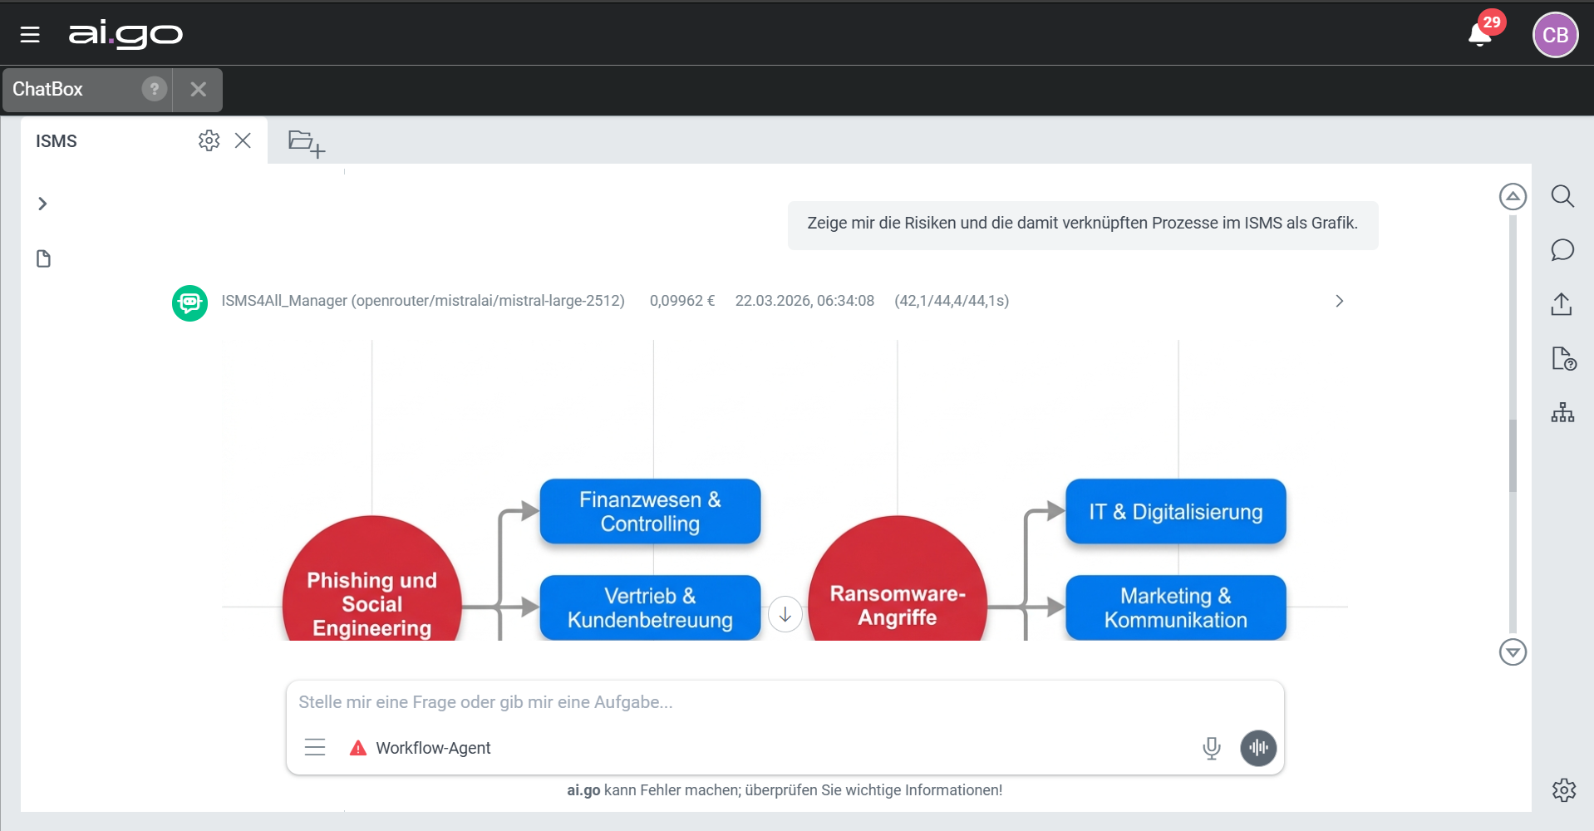Screen dimensions: 1594x831
Task: Open the CB user profile avatar
Action: [x=1554, y=35]
